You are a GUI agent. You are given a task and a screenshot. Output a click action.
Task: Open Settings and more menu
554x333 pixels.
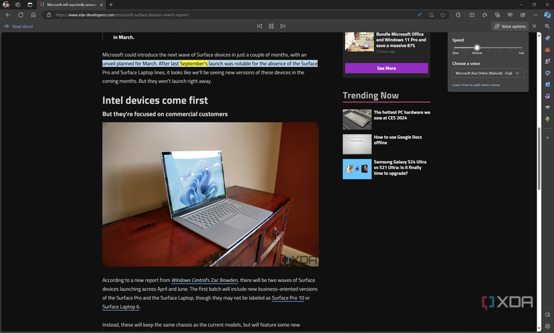(535, 15)
